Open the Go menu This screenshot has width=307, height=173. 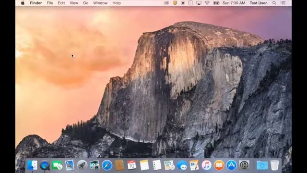85,3
